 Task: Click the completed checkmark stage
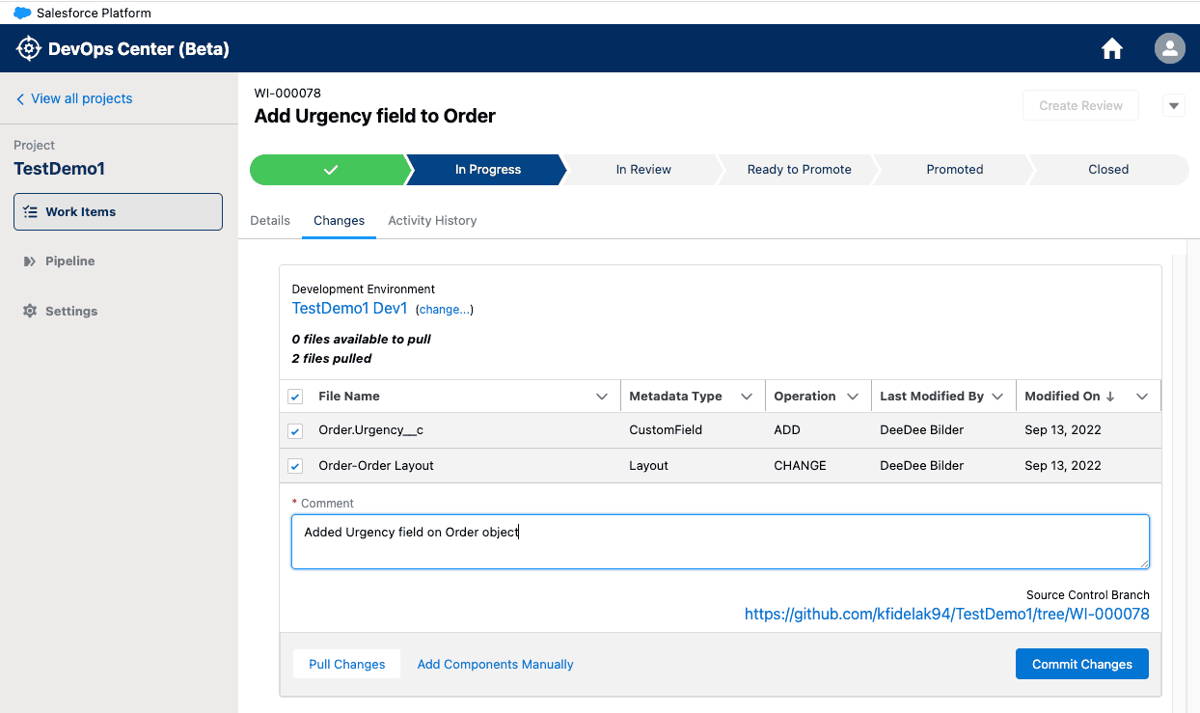(x=331, y=170)
